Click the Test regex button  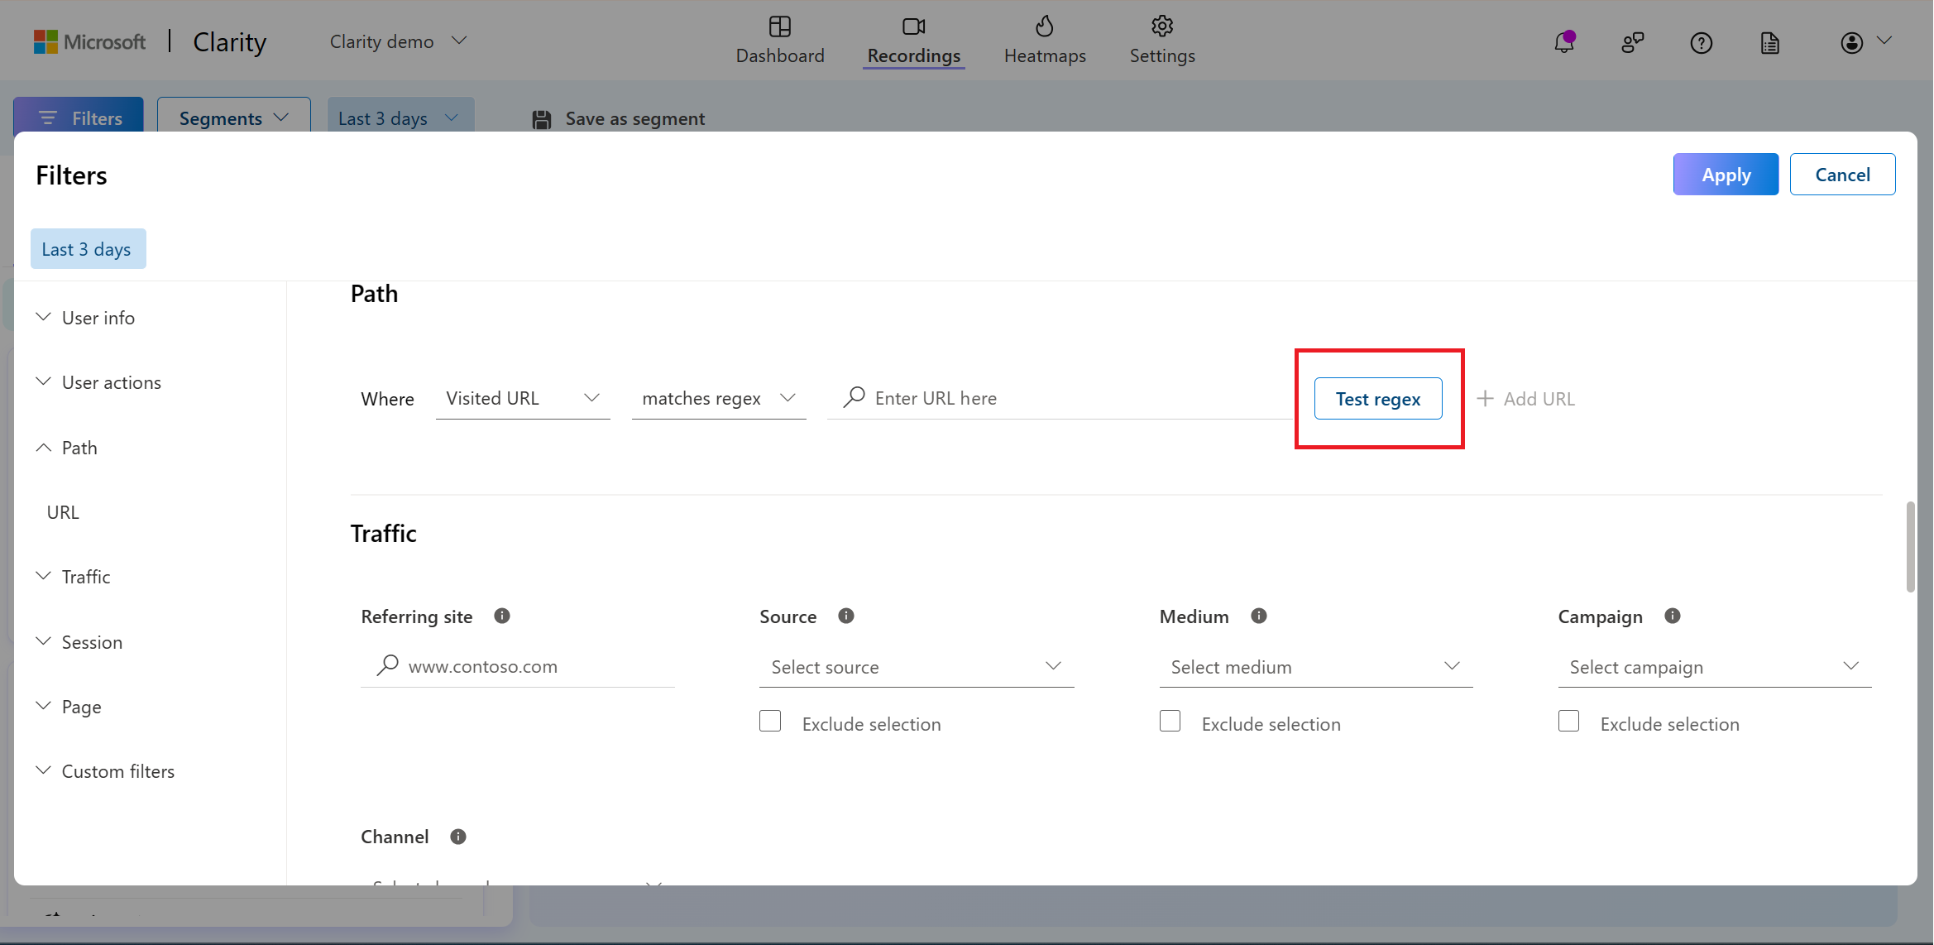(1378, 399)
